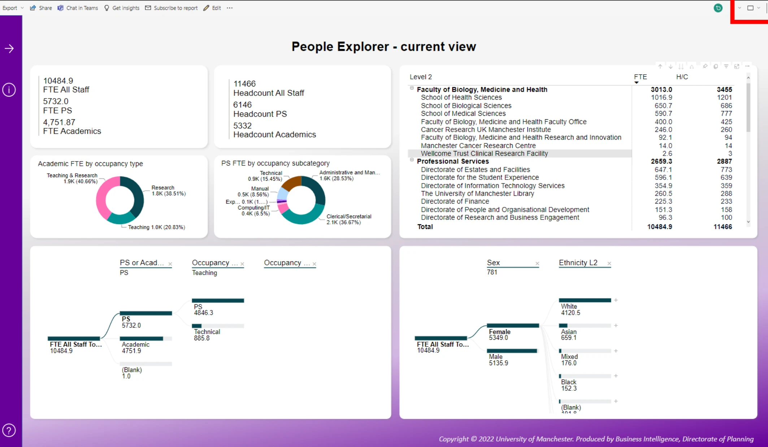Open filters on the matrix visual

[726, 67]
